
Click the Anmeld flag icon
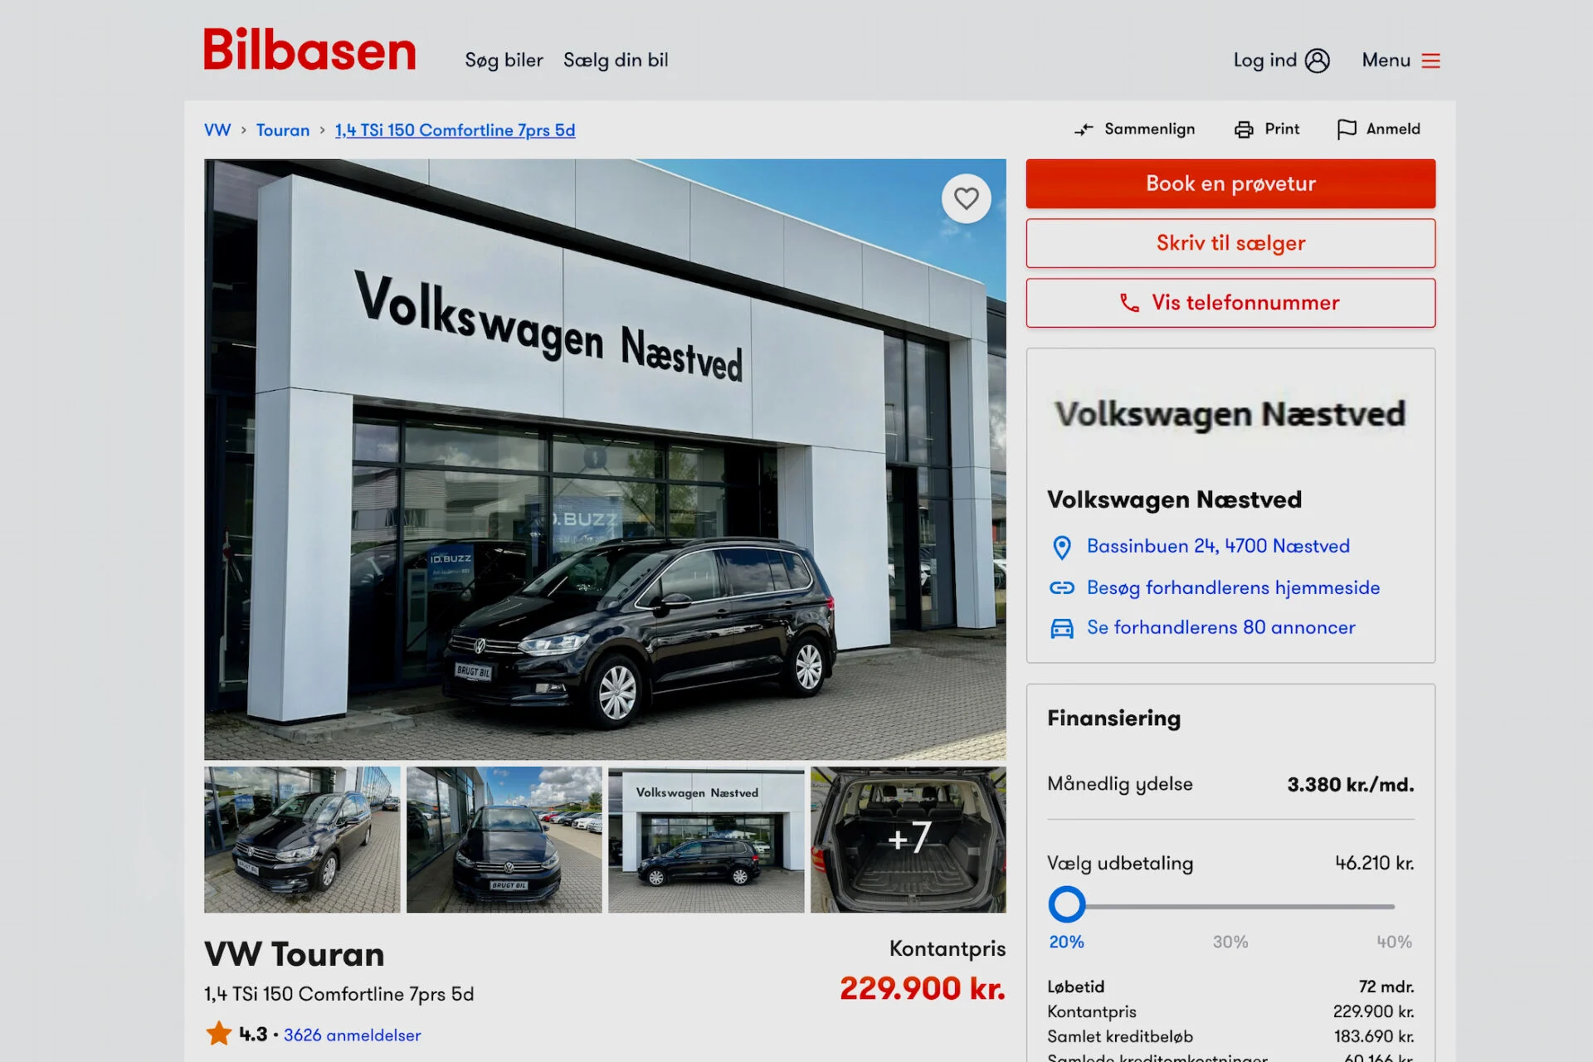[x=1347, y=129]
